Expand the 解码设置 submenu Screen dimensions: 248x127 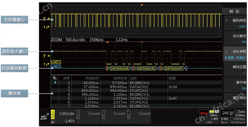235,70
